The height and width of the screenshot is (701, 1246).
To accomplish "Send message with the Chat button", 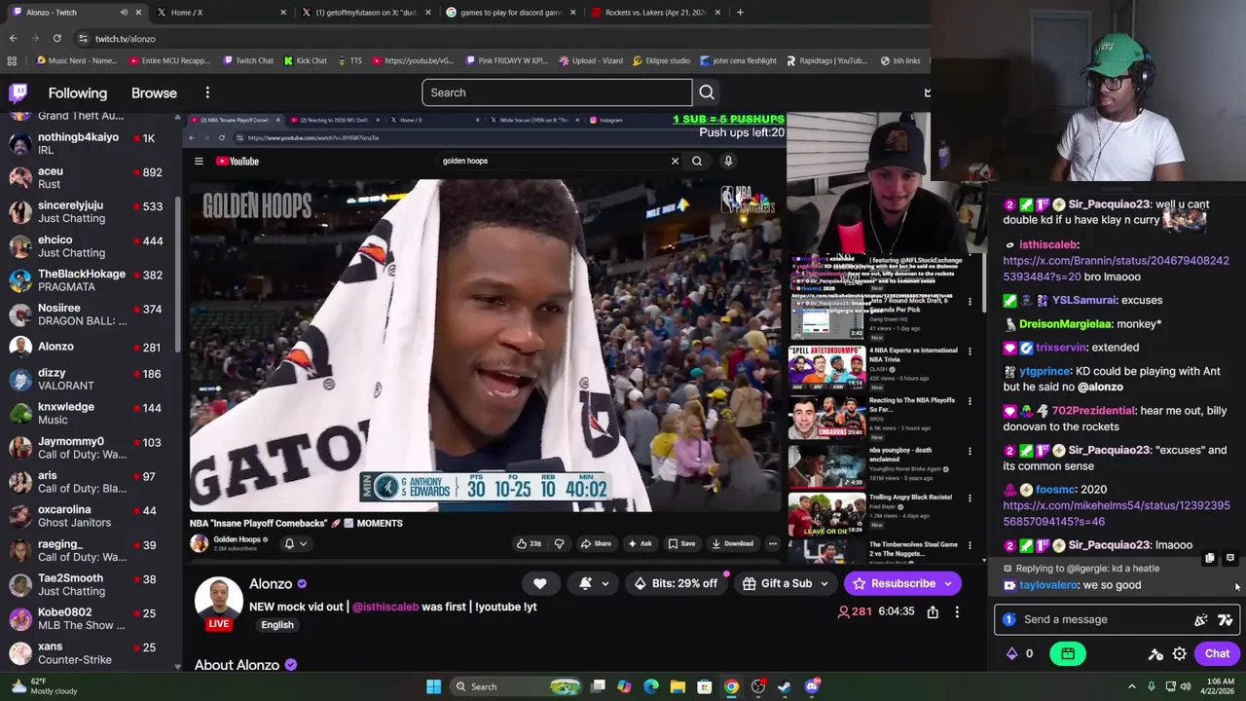I will click(x=1217, y=654).
